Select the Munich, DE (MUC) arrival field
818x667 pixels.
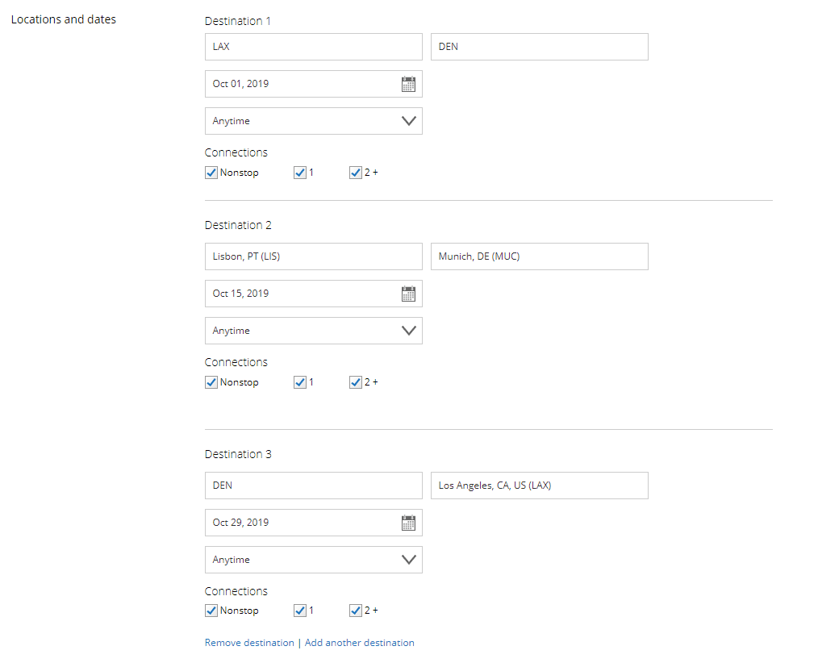tap(539, 256)
